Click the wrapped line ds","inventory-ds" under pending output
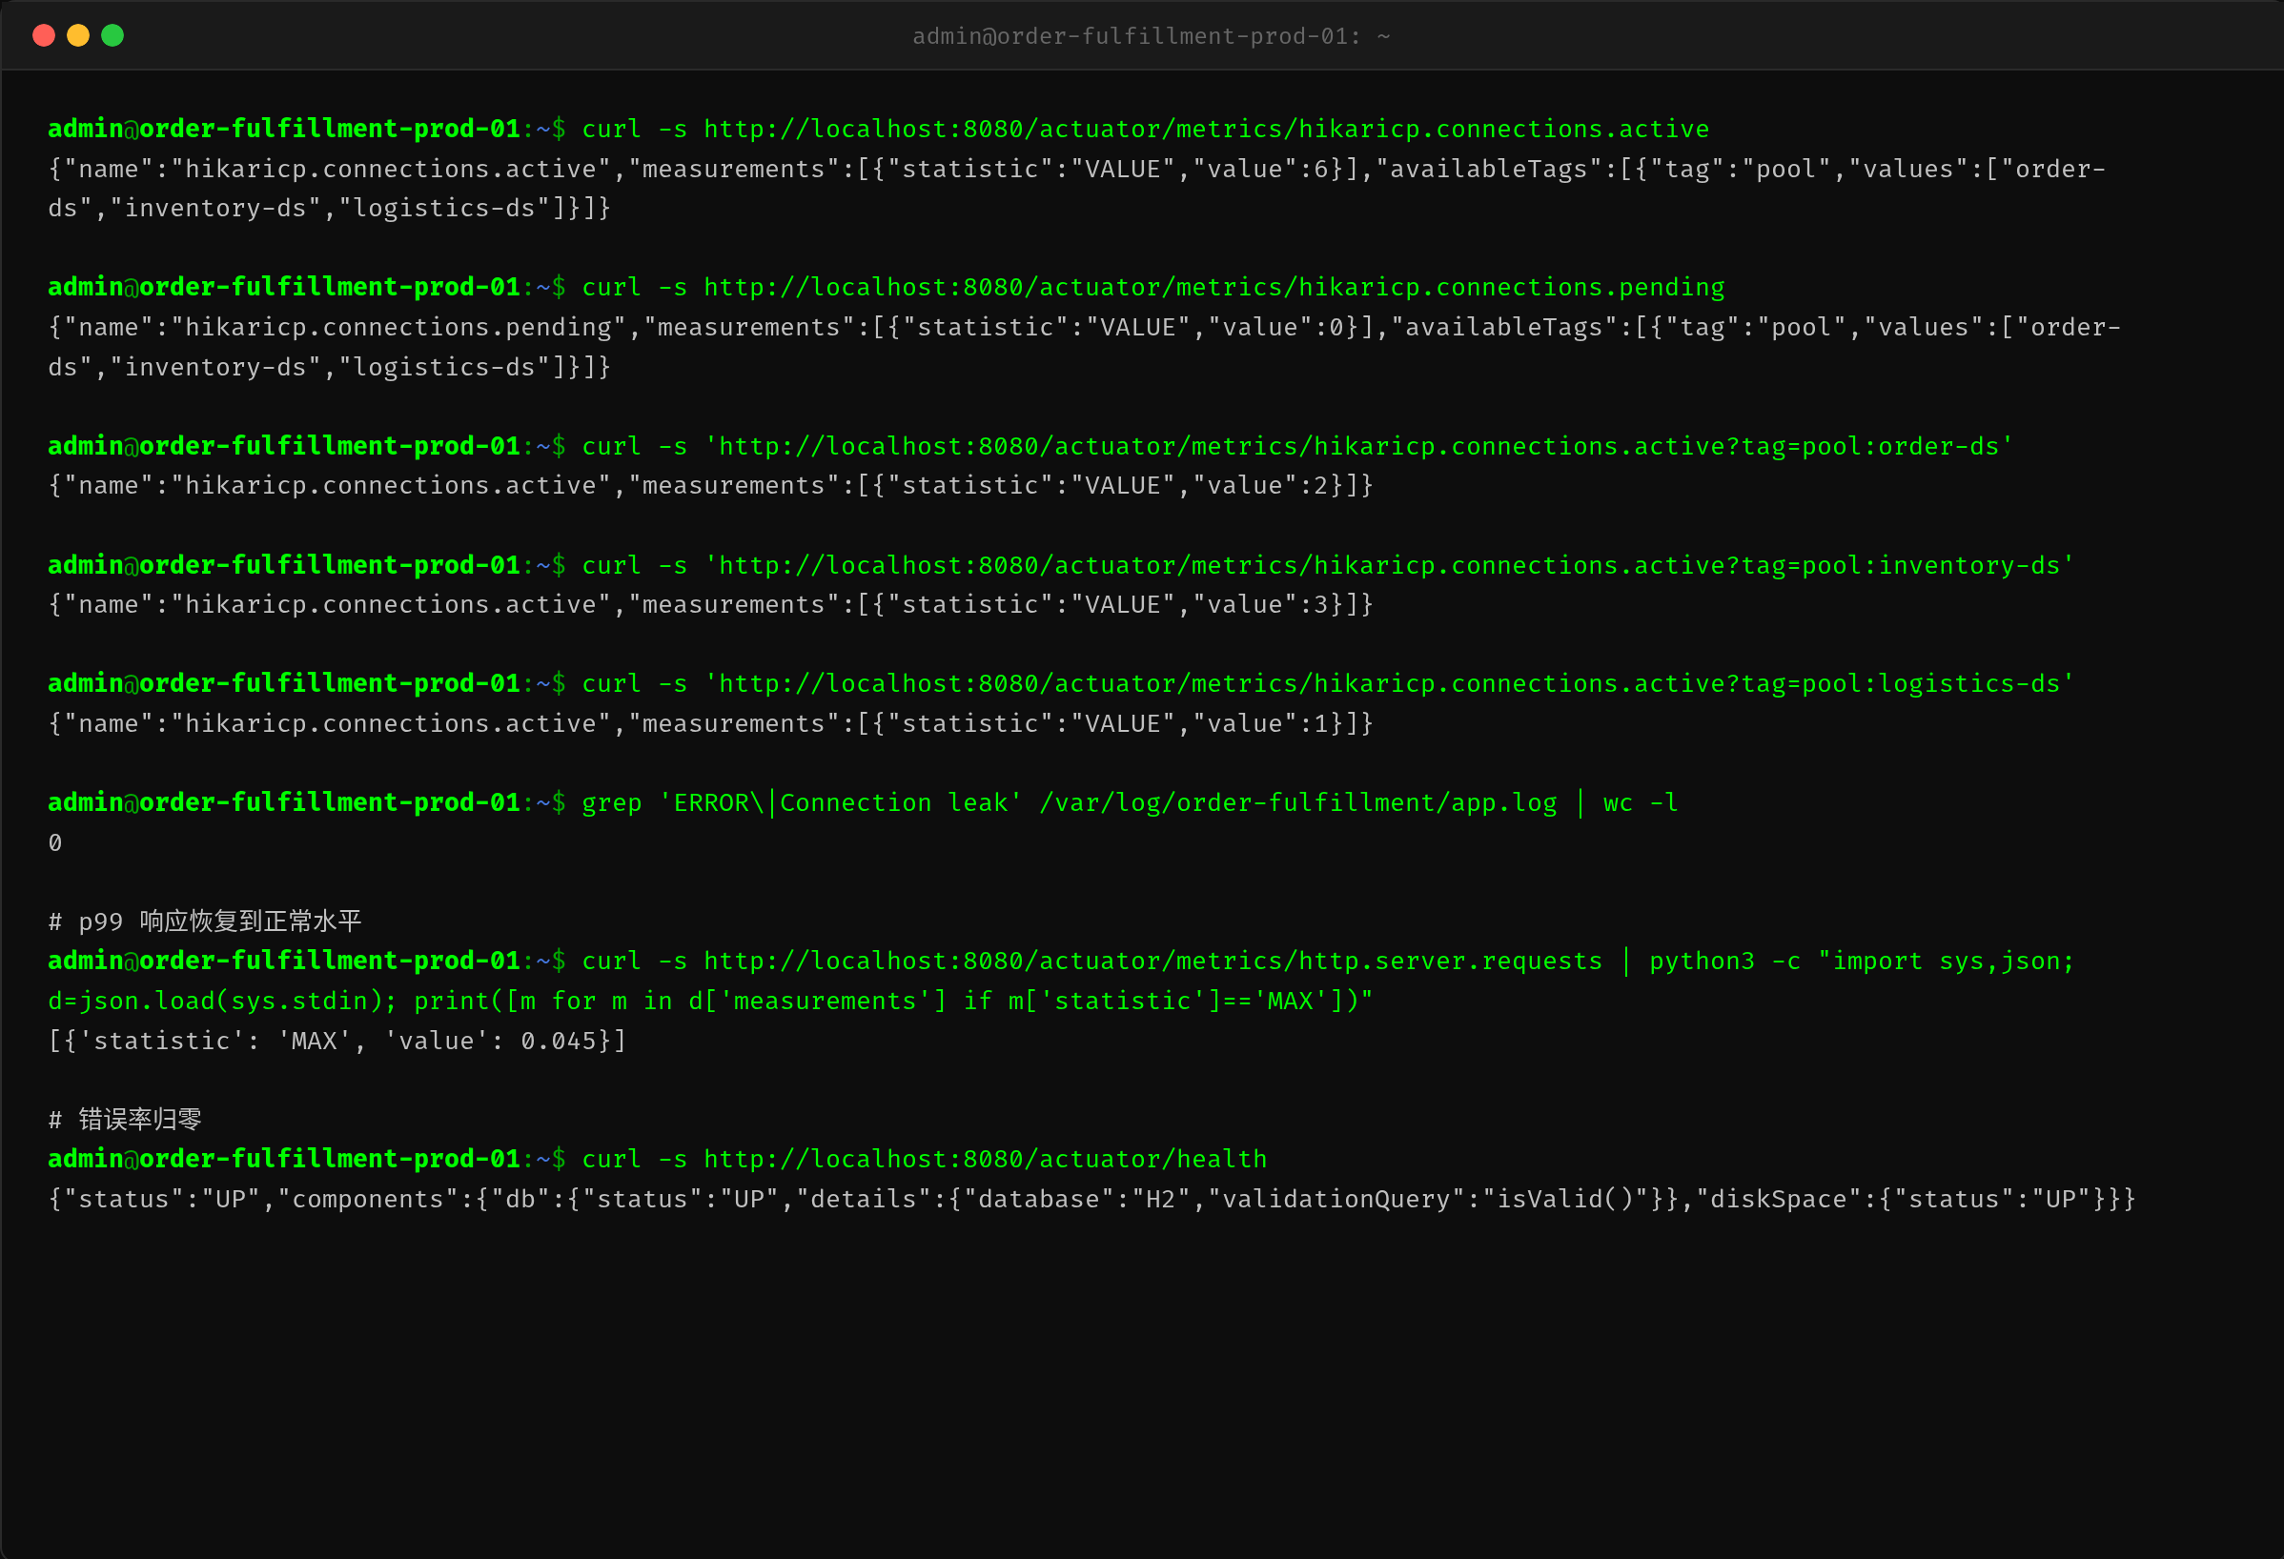The image size is (2284, 1559). coord(329,368)
